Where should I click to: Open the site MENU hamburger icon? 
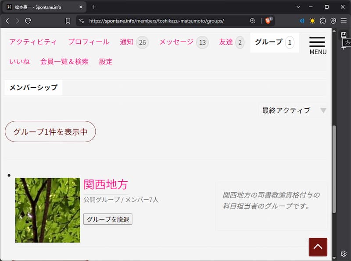click(x=317, y=46)
